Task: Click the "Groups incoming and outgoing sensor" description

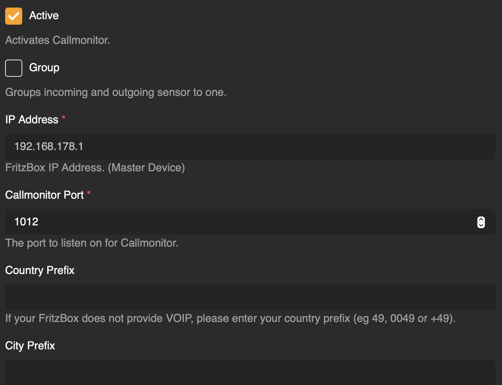Action: pyautogui.click(x=116, y=92)
